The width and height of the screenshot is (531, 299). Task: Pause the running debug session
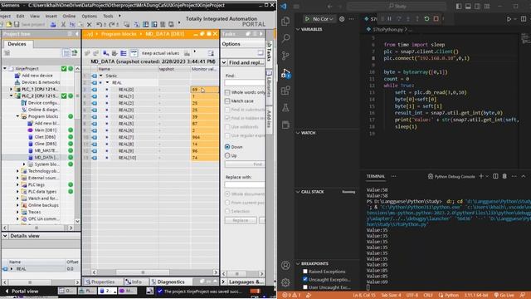pyautogui.click(x=389, y=18)
